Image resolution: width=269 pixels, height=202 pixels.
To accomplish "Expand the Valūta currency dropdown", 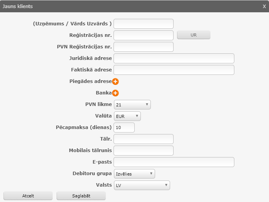I will tap(127, 116).
